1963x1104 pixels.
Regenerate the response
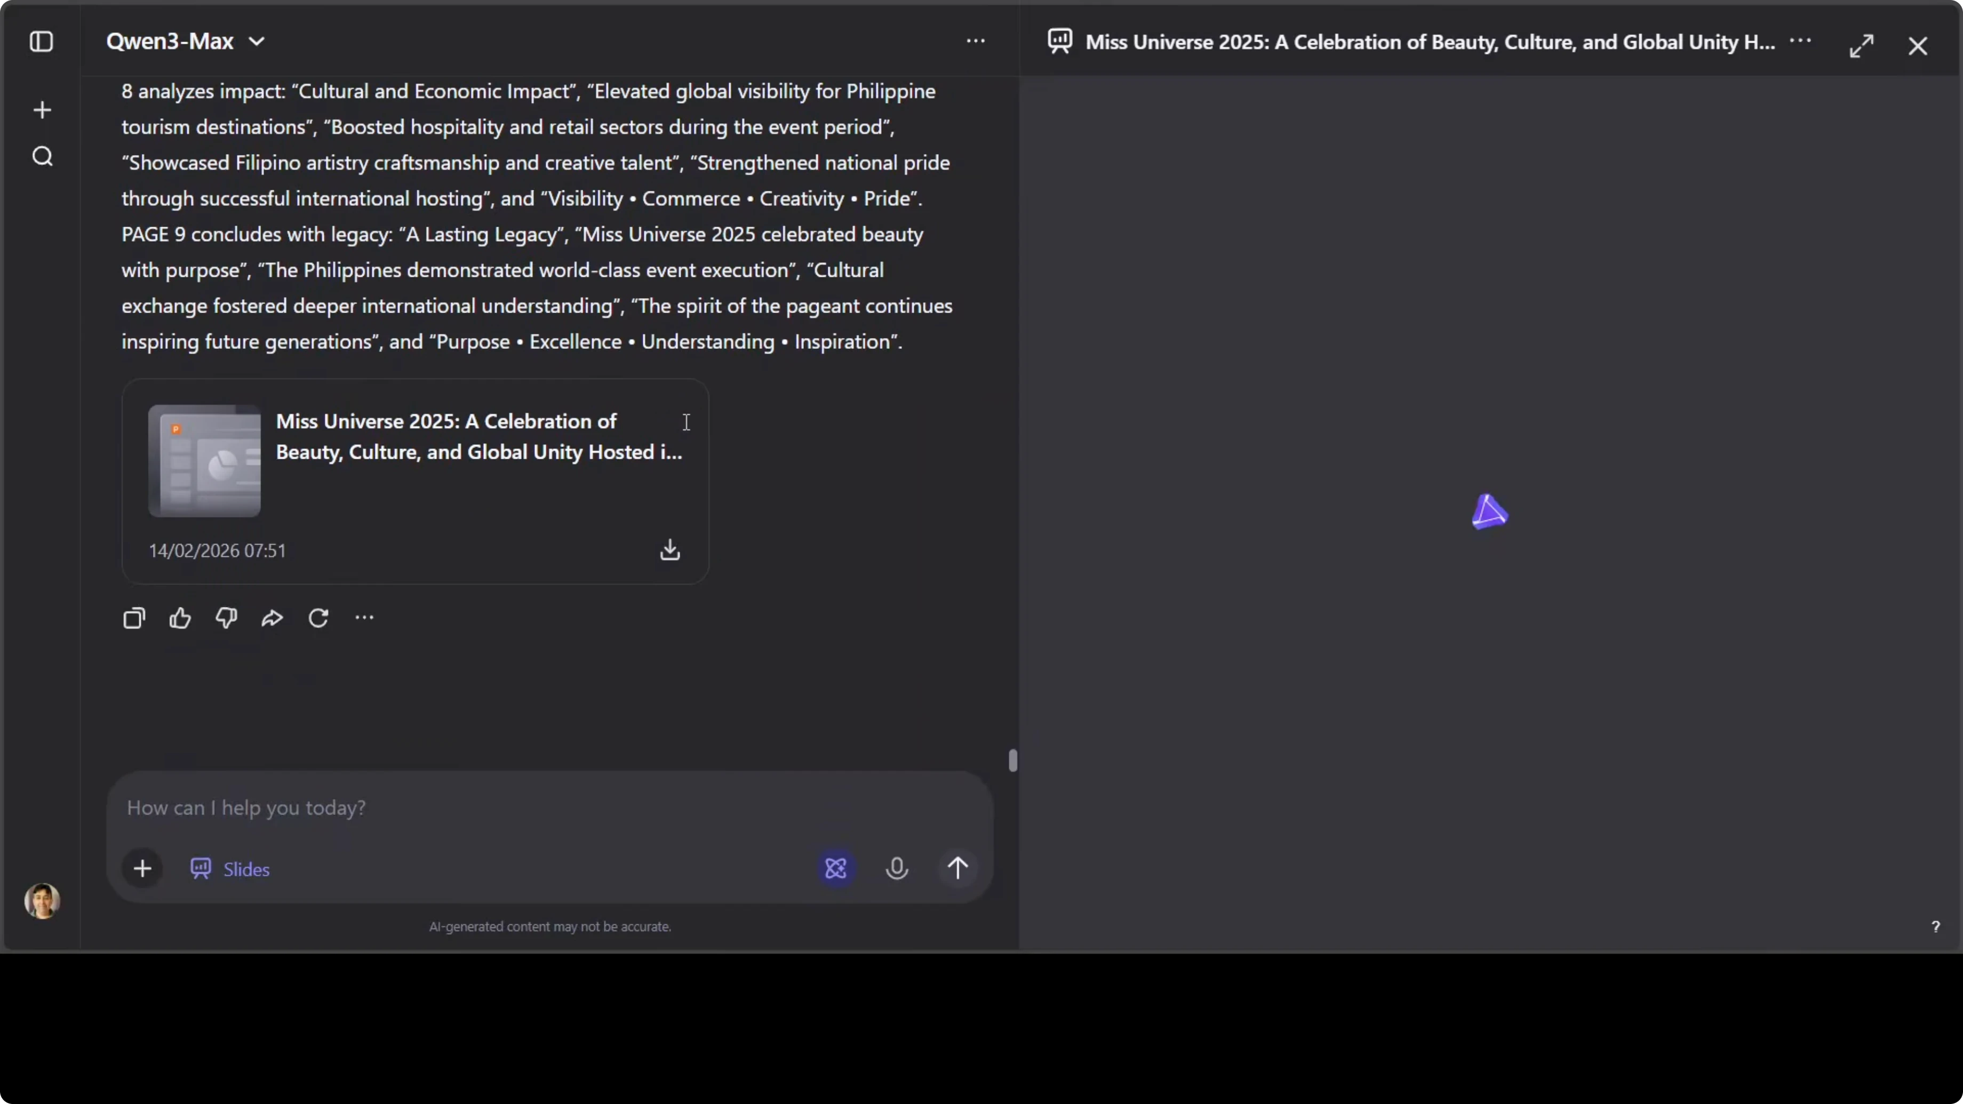[x=318, y=618]
